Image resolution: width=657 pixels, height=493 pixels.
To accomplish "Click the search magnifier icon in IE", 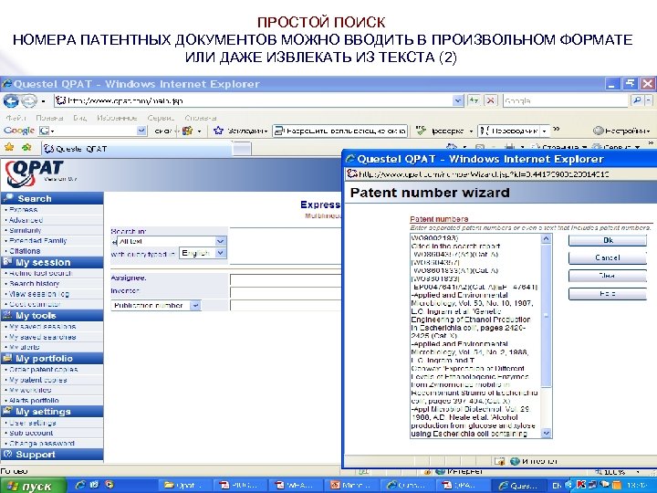I will 637,100.
